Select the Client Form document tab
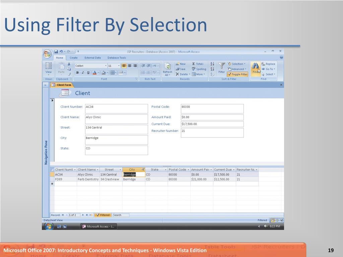 [61, 85]
